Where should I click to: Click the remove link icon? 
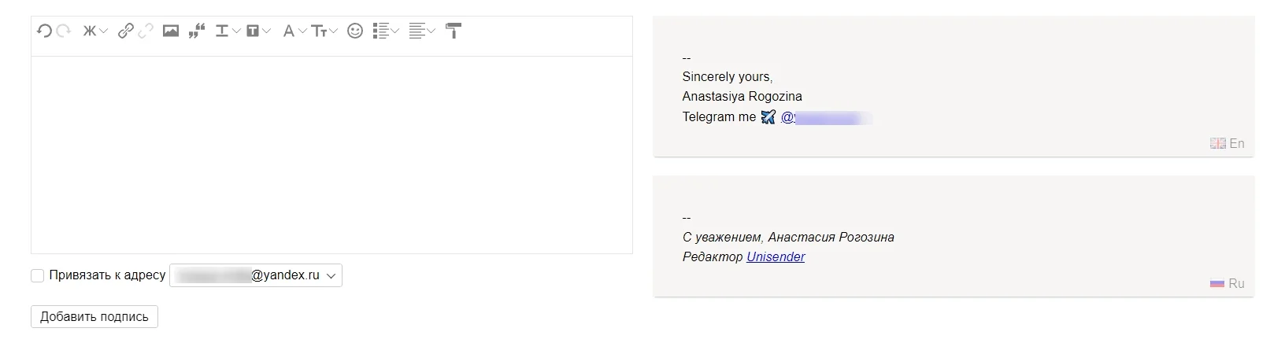coord(146,31)
